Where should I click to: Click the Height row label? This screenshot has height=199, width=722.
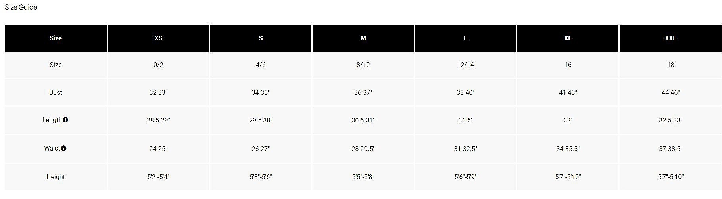pyautogui.click(x=56, y=177)
